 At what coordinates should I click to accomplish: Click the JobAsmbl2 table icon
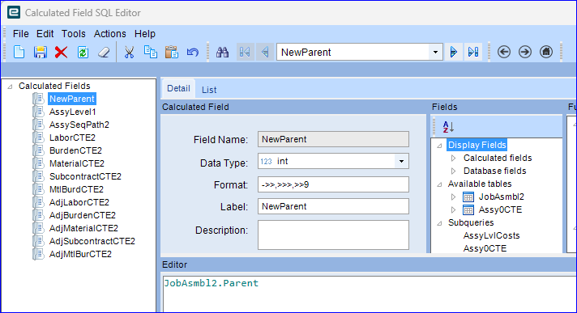[x=468, y=197]
